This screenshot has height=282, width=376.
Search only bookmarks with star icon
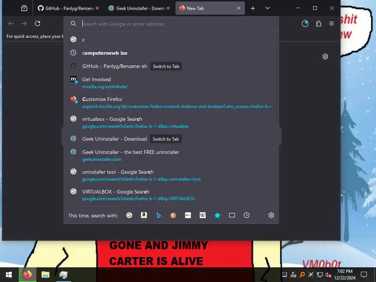click(x=217, y=215)
